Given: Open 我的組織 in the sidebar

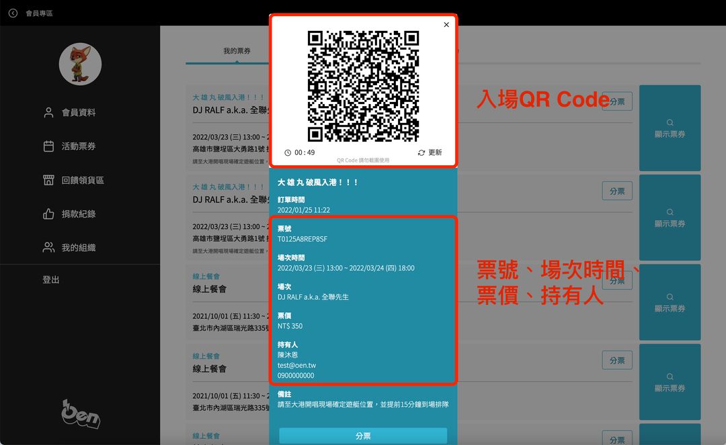Looking at the screenshot, I should pyautogui.click(x=78, y=248).
